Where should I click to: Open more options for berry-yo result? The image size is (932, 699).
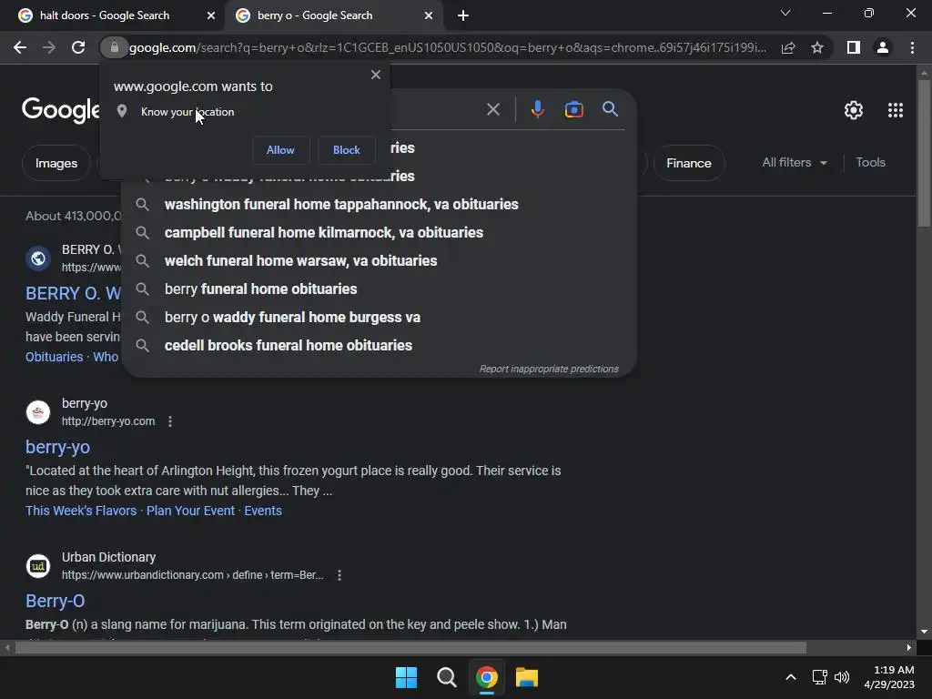(x=170, y=421)
